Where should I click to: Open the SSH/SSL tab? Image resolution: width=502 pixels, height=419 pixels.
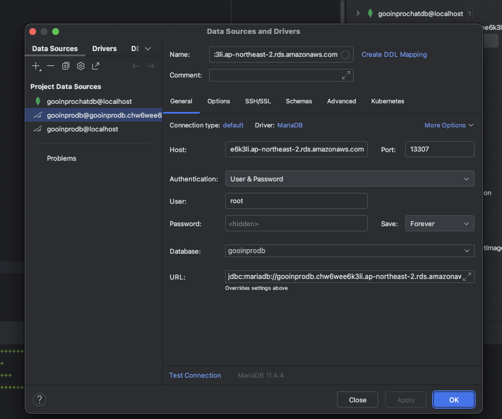[x=258, y=101]
